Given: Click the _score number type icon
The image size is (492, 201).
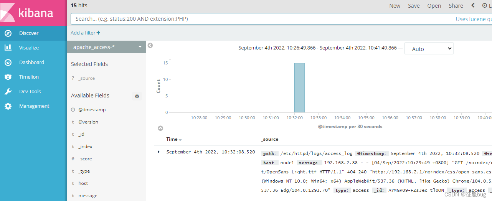Looking at the screenshot, I should [73, 159].
